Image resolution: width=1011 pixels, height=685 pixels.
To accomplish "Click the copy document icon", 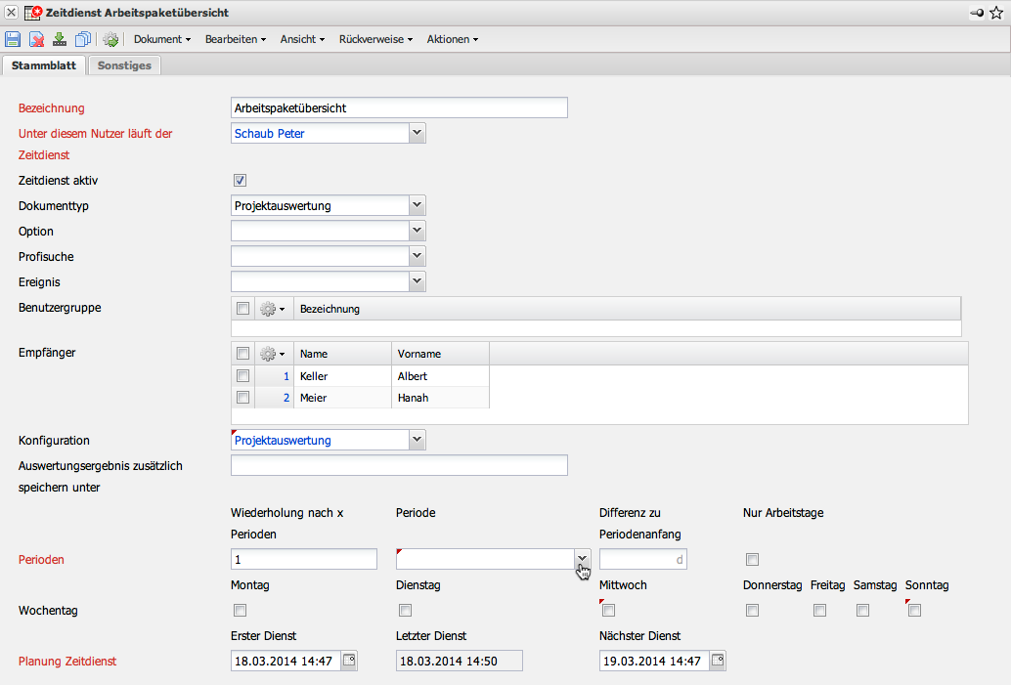I will coord(83,39).
